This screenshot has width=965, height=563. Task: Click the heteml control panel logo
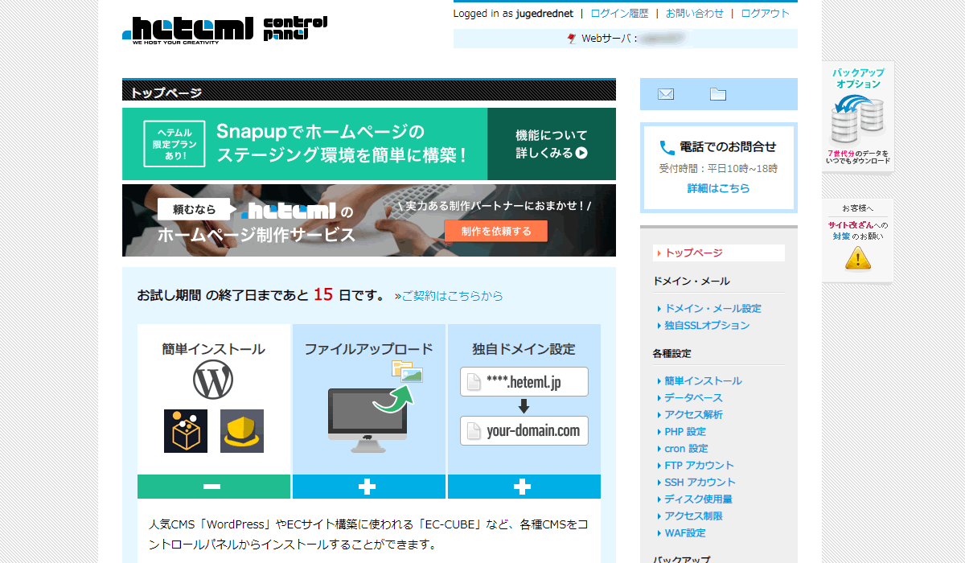pos(225,30)
